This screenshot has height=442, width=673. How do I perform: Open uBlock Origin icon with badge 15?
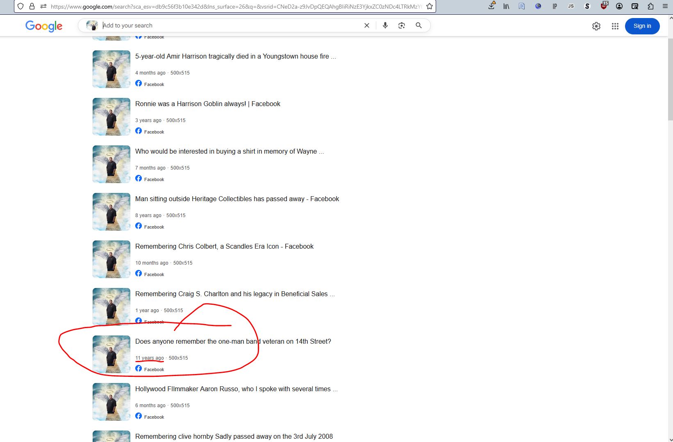(x=604, y=6)
